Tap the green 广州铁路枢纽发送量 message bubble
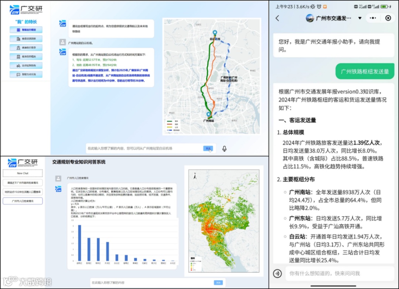Viewport: 399px width, 289px height. [x=365, y=72]
